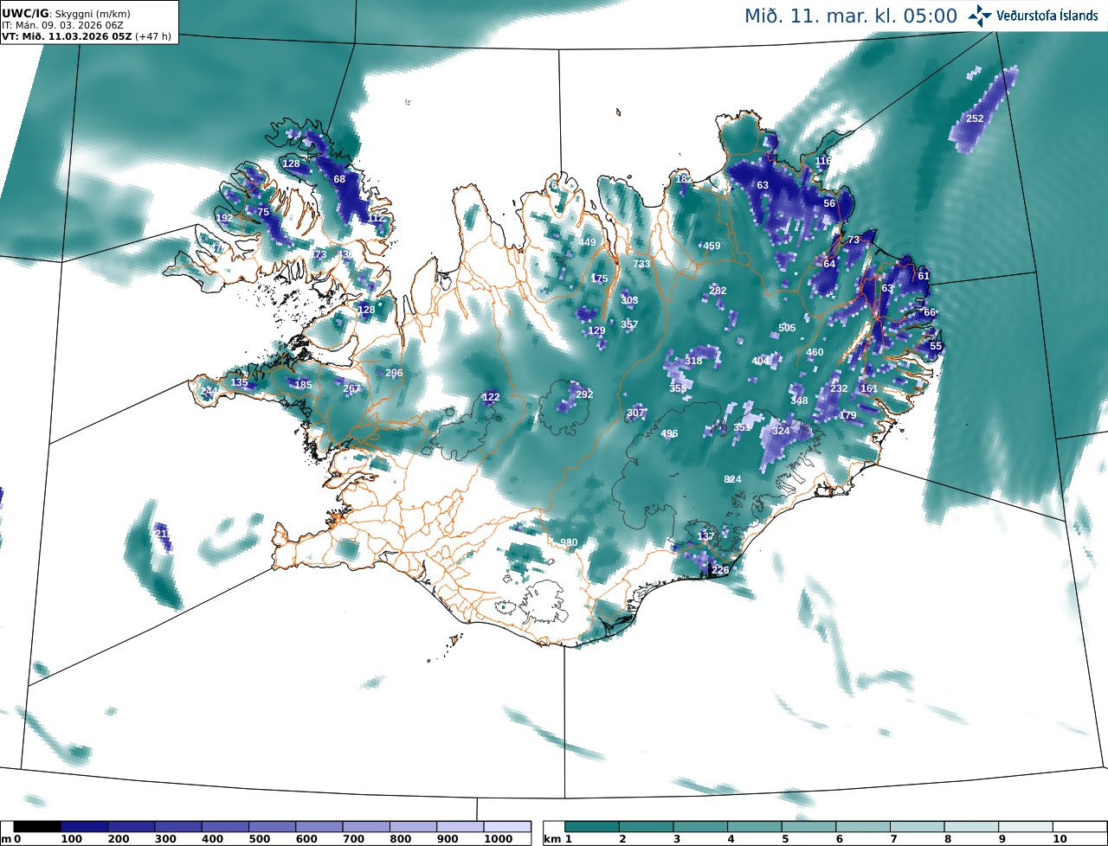Click the 55 value on the east coast
Image resolution: width=1108 pixels, height=846 pixels.
tap(936, 346)
